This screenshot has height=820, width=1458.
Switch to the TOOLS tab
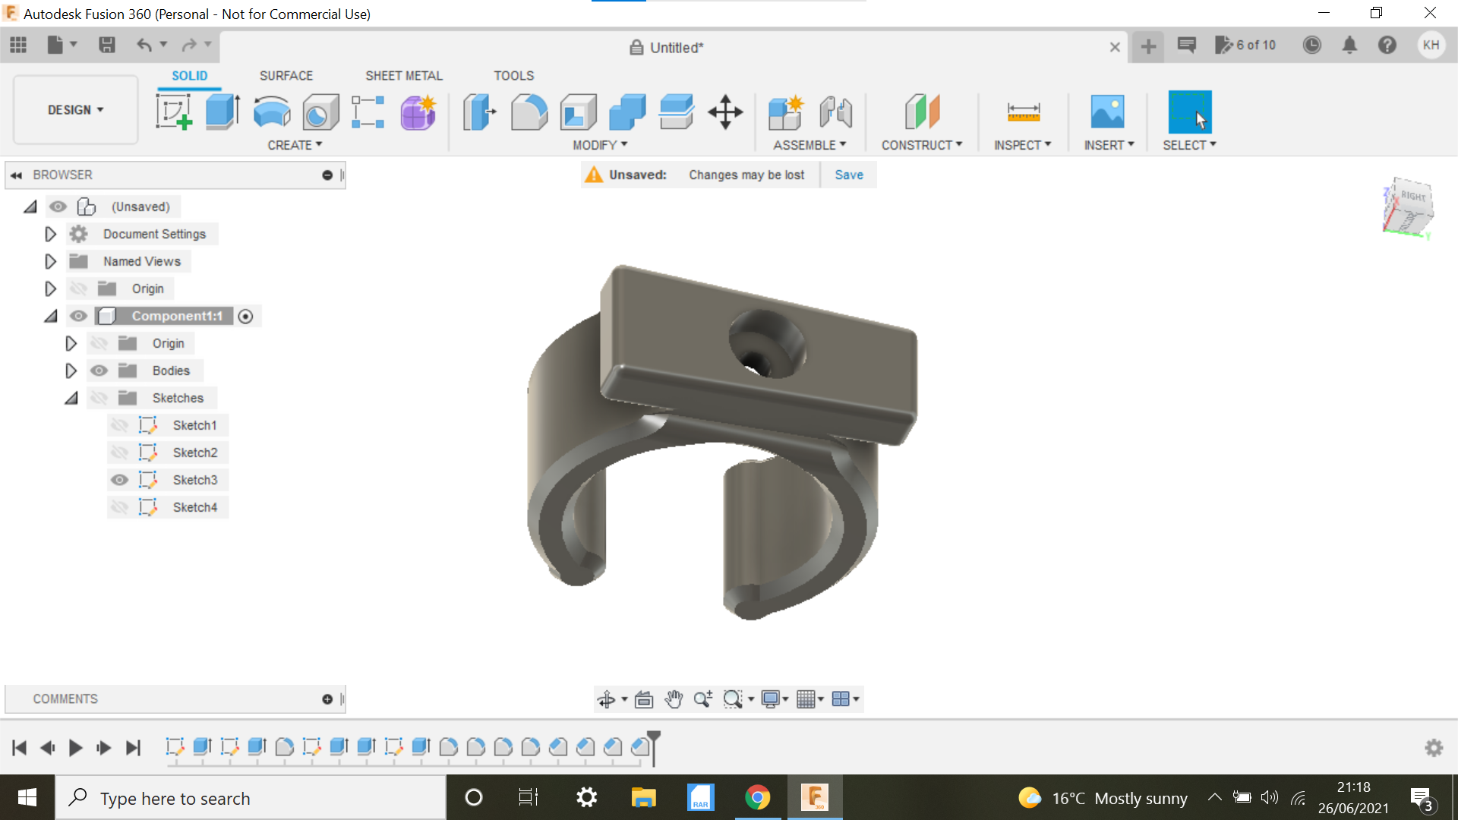coord(514,76)
